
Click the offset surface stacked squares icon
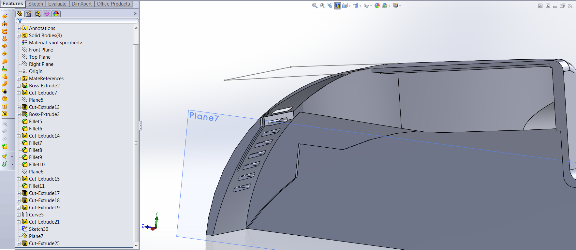click(x=5, y=76)
